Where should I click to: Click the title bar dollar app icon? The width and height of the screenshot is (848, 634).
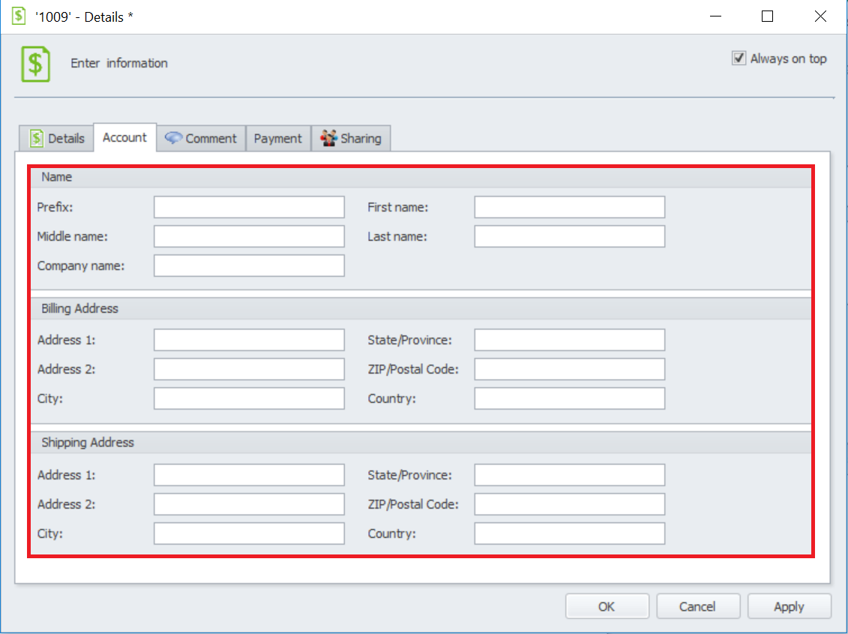click(18, 16)
